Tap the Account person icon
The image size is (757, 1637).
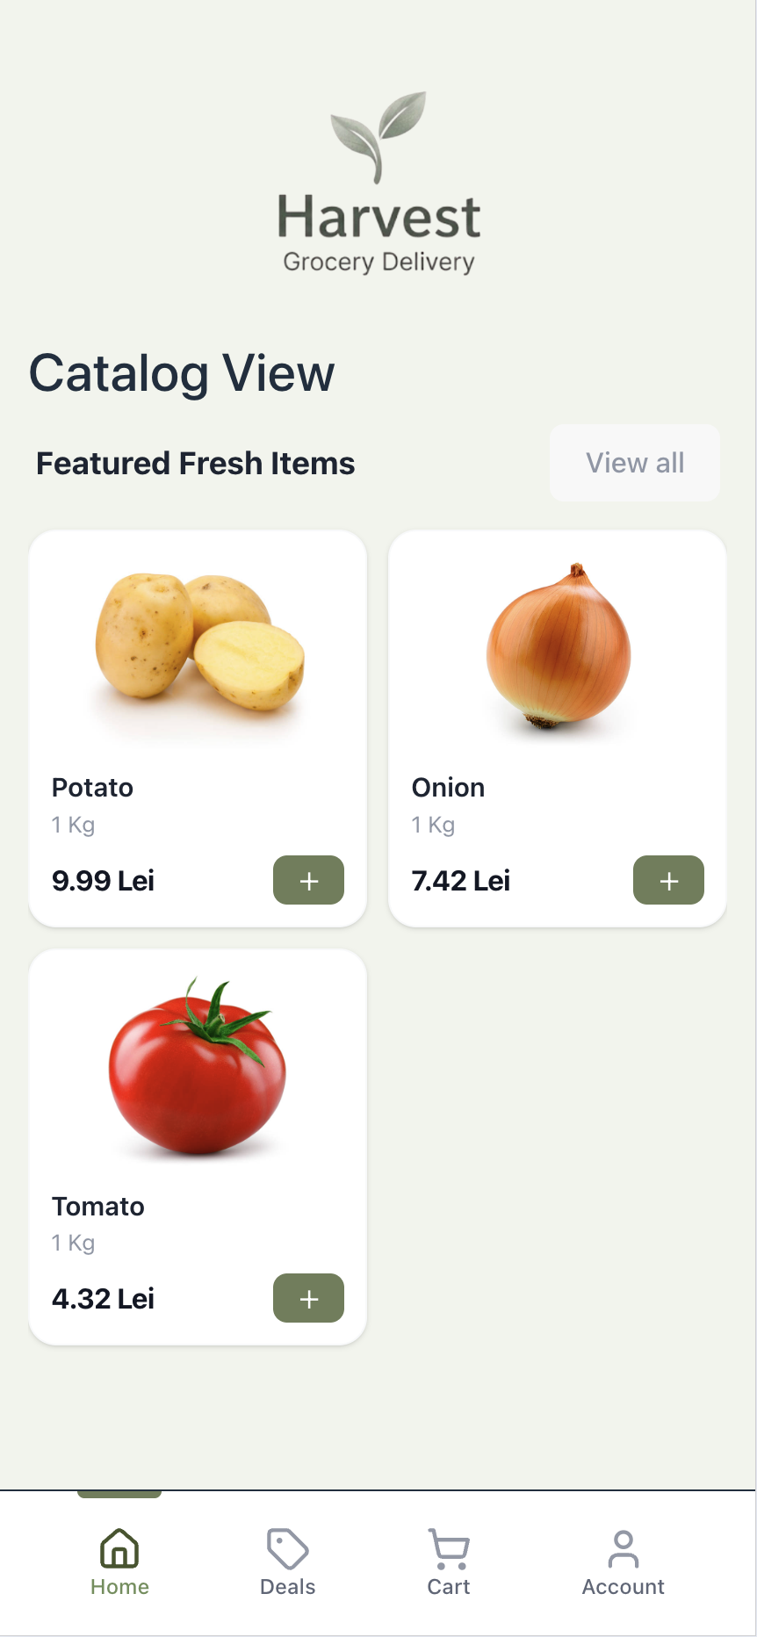[x=624, y=1548]
